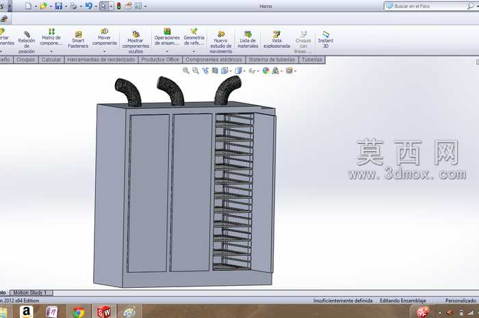This screenshot has width=479, height=318.
Task: Click the Smart Fasteners tool
Action: [78, 40]
